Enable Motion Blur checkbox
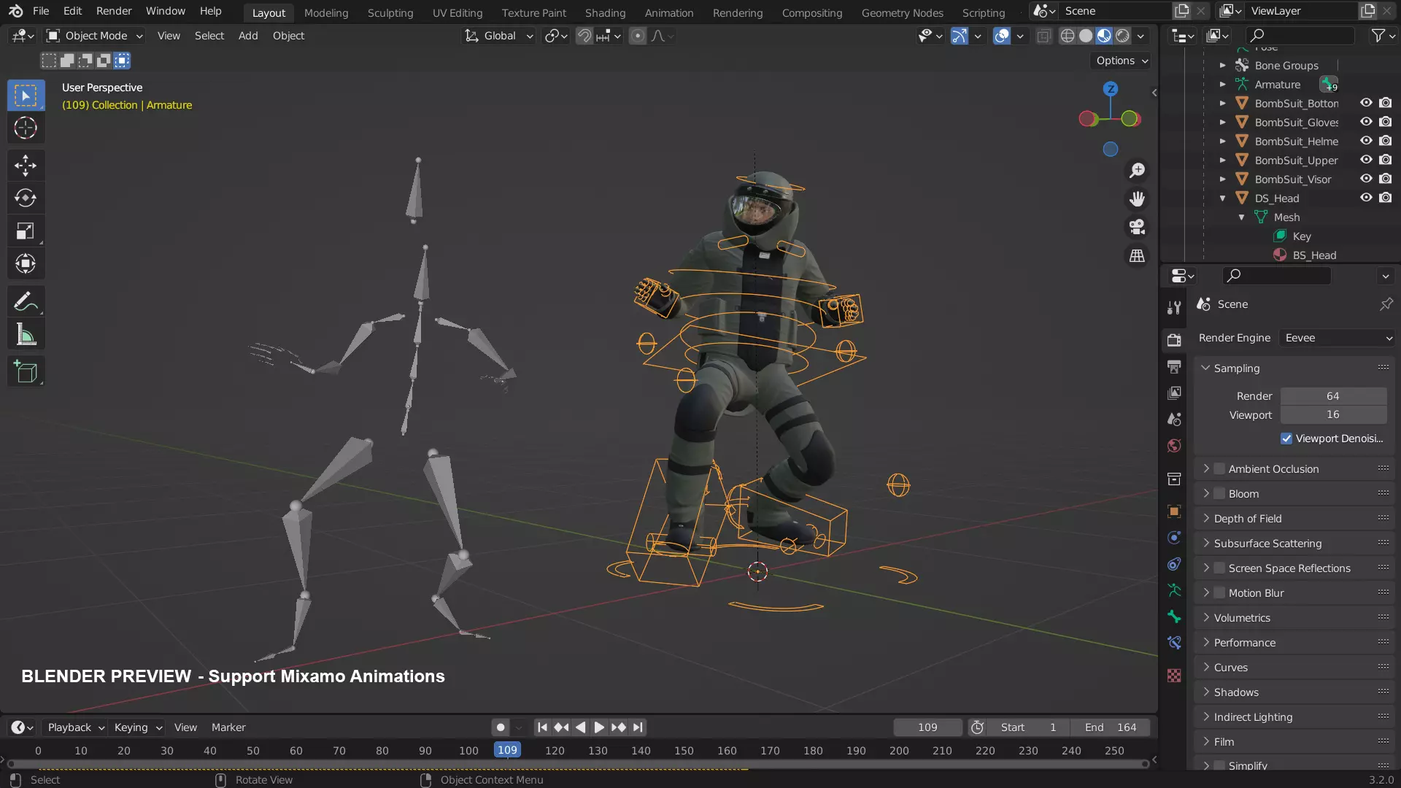The image size is (1401, 788). [1219, 593]
